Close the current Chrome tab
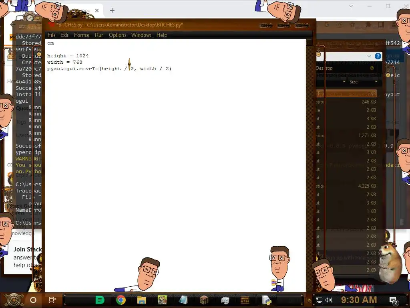410x308 pixels. [97, 10]
